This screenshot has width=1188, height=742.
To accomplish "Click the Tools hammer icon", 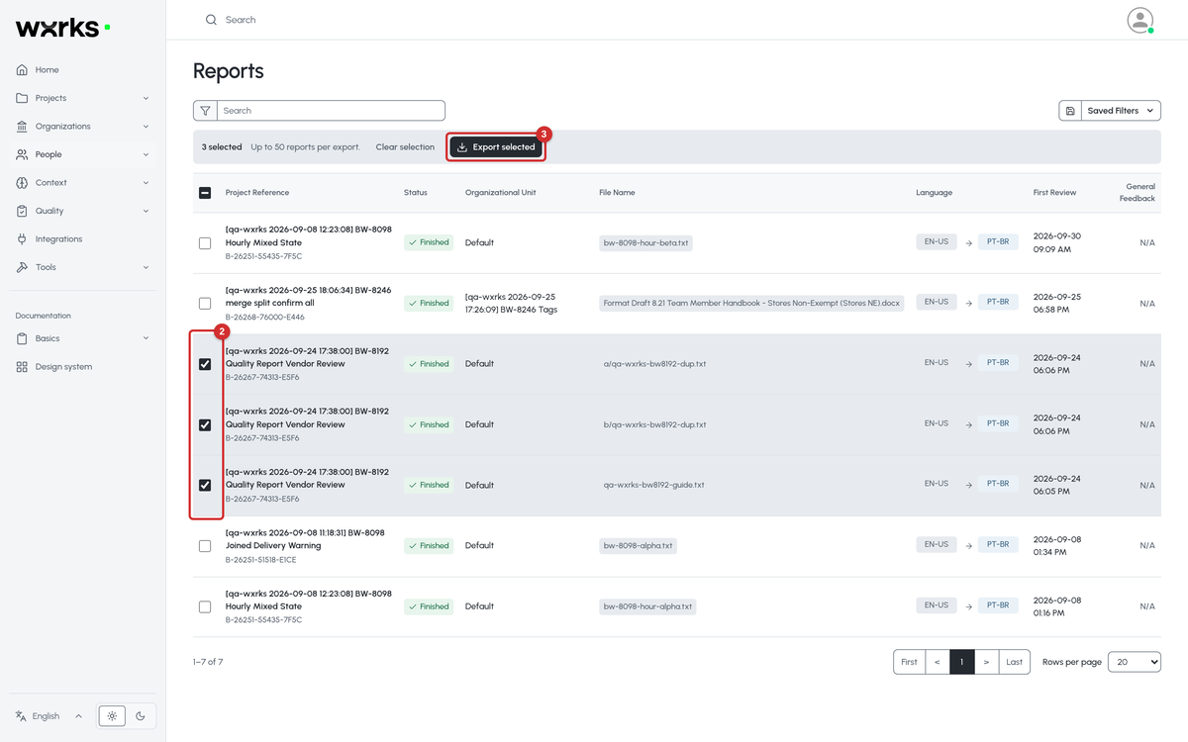I will click(23, 267).
